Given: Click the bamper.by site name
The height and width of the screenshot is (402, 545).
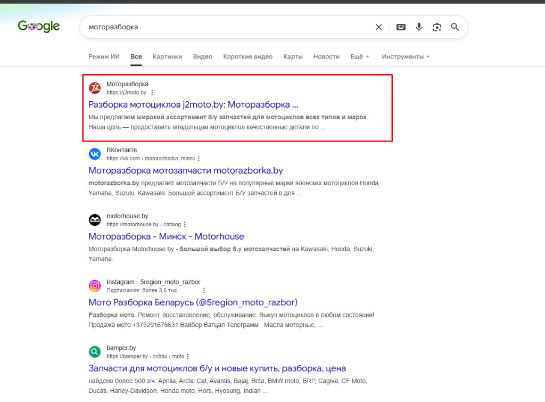Looking at the screenshot, I should click(x=121, y=348).
